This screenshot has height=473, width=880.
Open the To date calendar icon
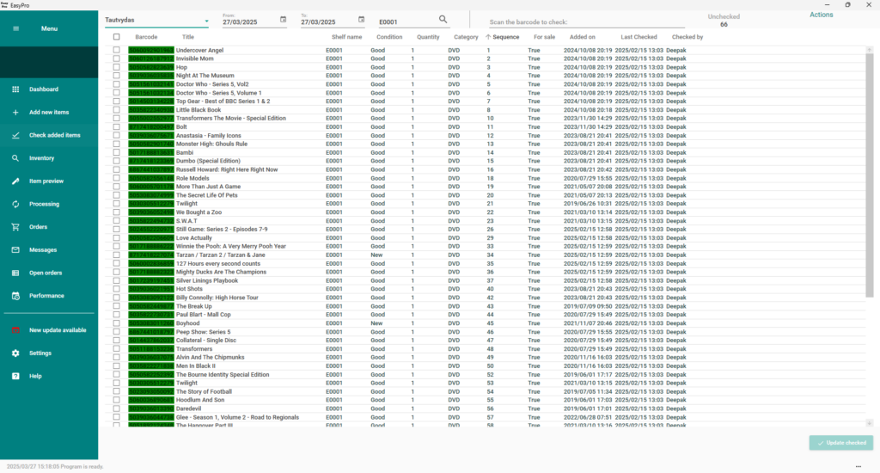click(x=362, y=20)
